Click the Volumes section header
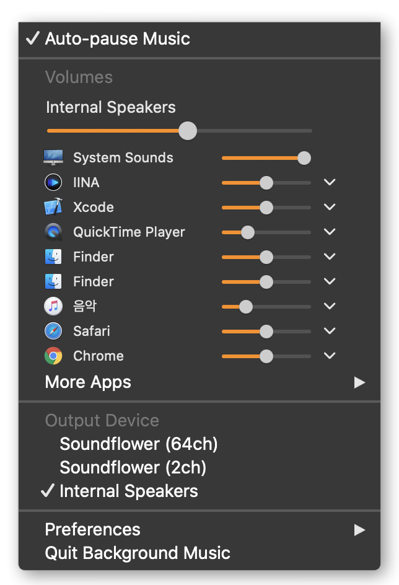399x585 pixels. coord(79,77)
